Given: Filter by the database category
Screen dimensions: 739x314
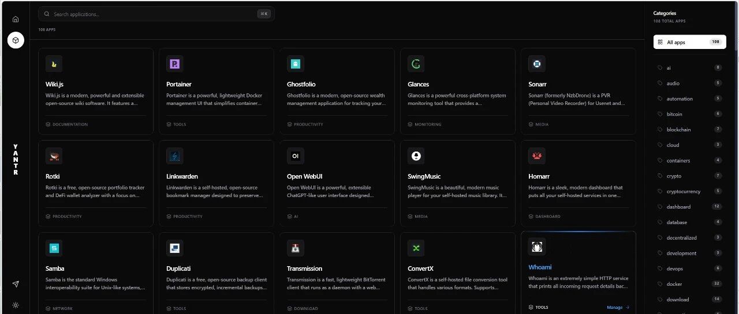Looking at the screenshot, I should (689, 222).
